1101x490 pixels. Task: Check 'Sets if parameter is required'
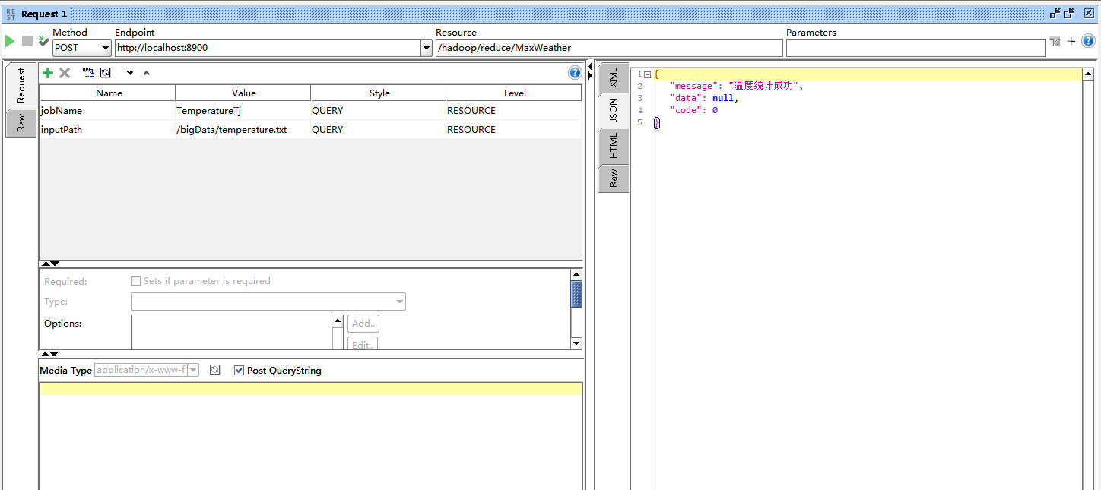coord(135,280)
